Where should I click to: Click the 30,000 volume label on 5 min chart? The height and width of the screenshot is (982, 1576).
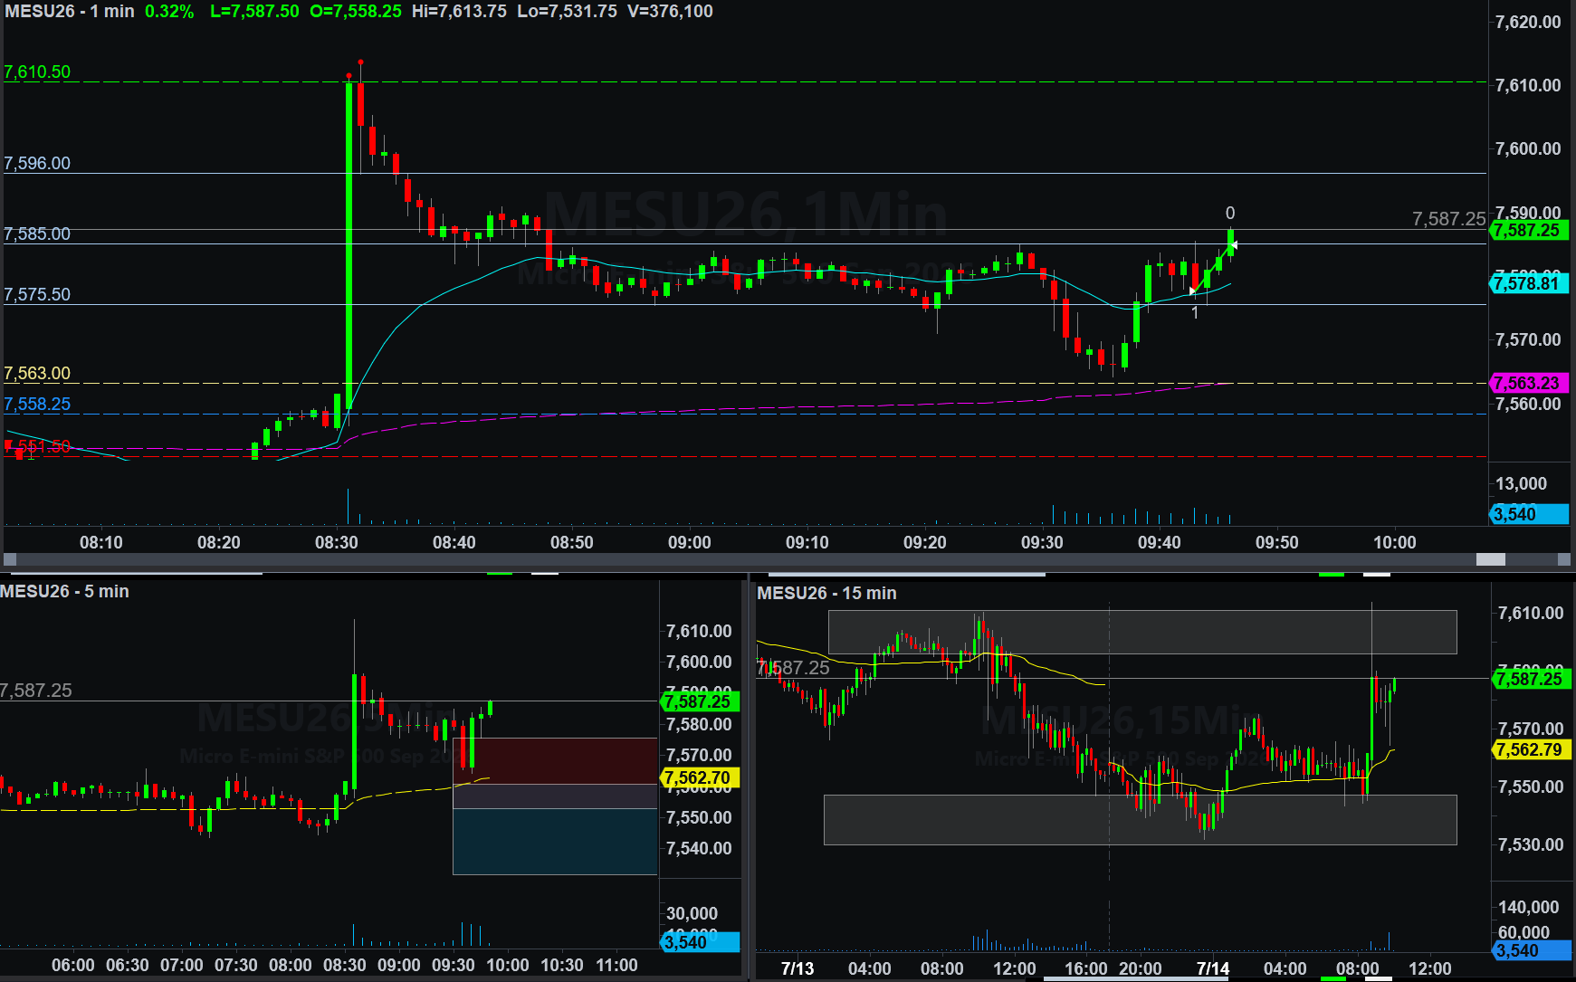point(692,914)
